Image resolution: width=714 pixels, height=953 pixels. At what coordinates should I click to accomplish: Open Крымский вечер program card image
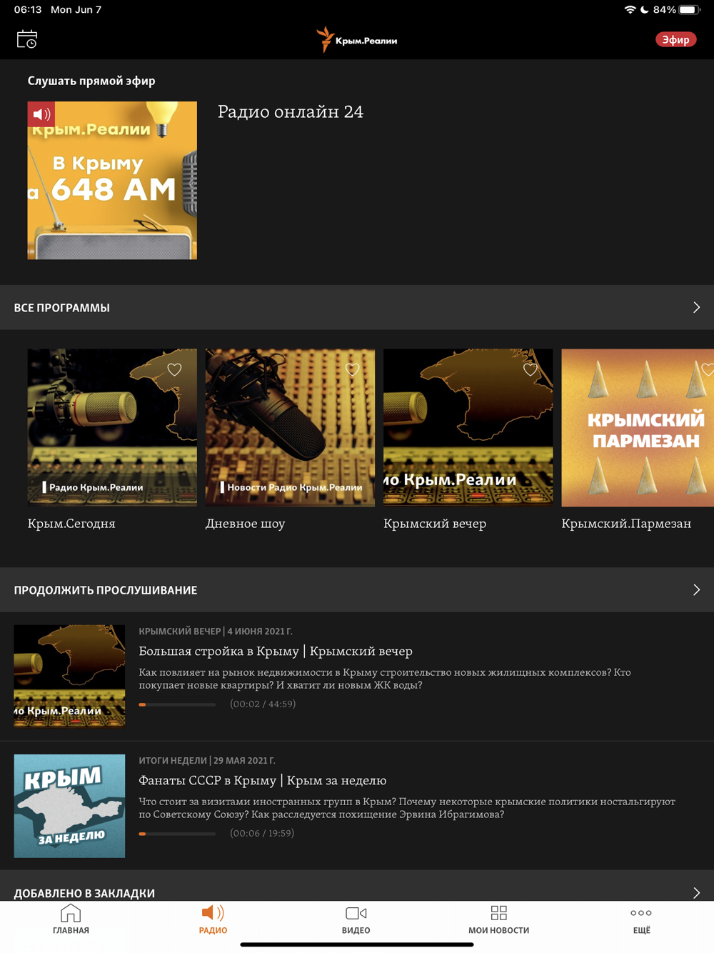pyautogui.click(x=468, y=427)
